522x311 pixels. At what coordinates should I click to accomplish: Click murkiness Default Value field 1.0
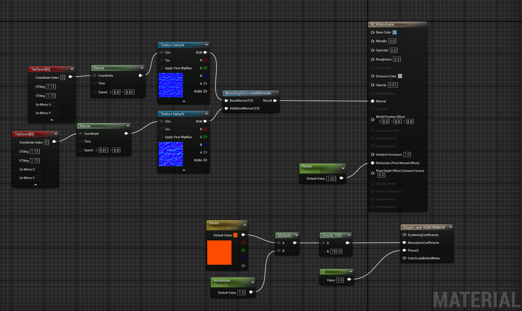[241, 292]
